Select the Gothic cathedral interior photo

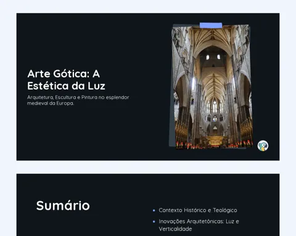(x=212, y=86)
